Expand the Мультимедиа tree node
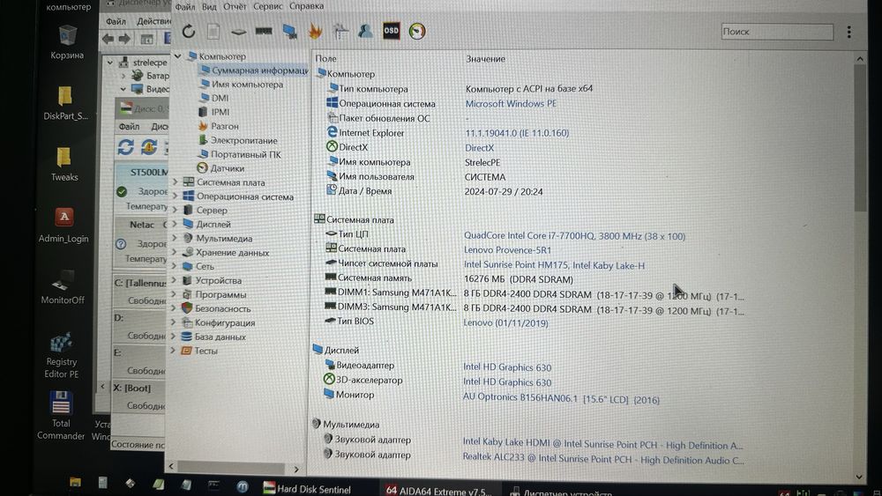The height and width of the screenshot is (496, 882). click(x=175, y=238)
